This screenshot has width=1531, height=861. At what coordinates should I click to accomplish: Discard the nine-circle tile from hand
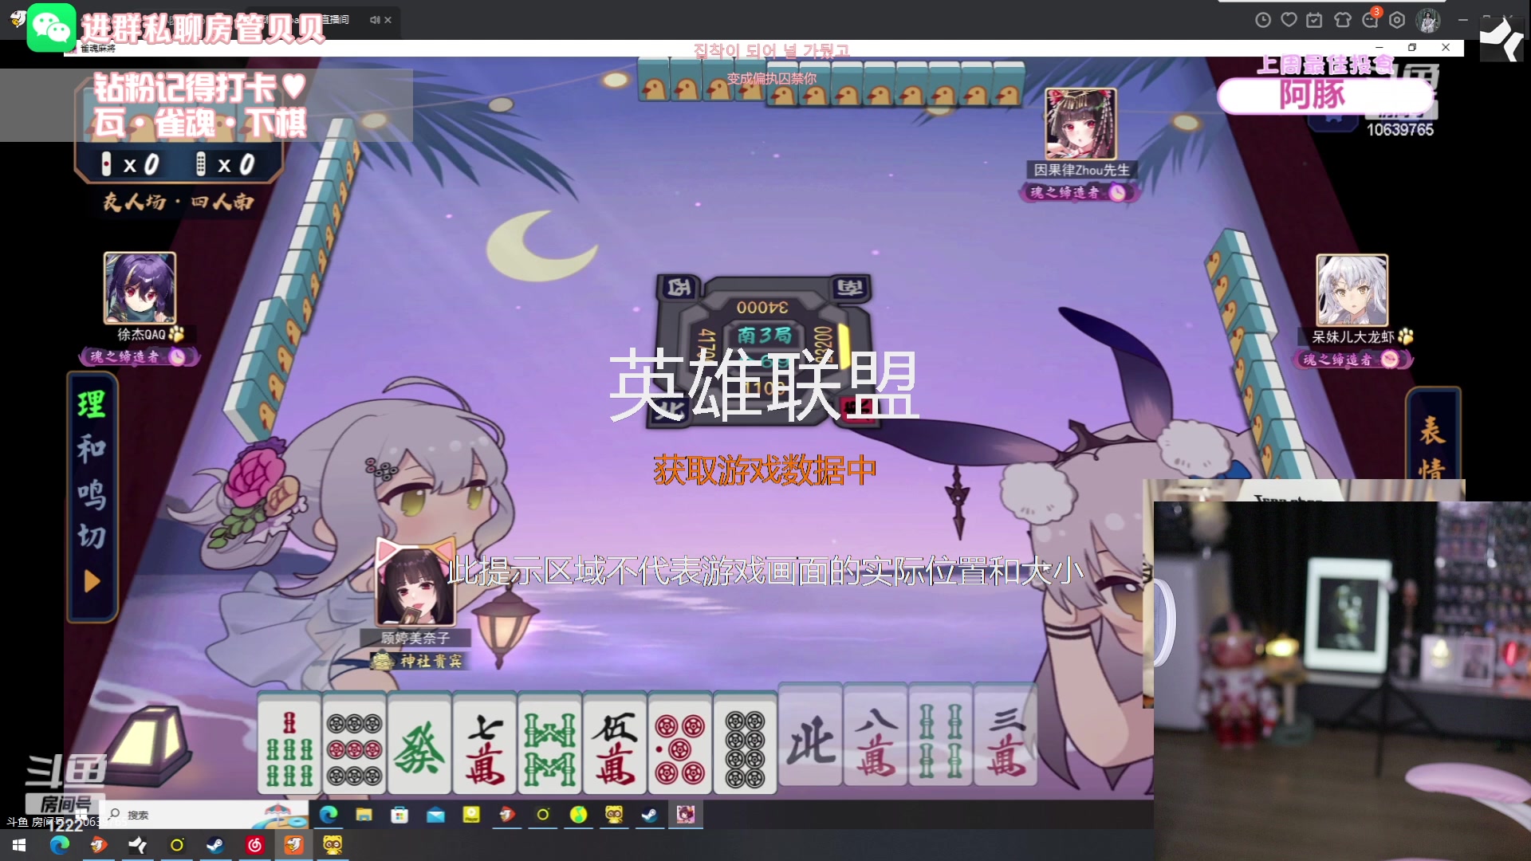(355, 744)
